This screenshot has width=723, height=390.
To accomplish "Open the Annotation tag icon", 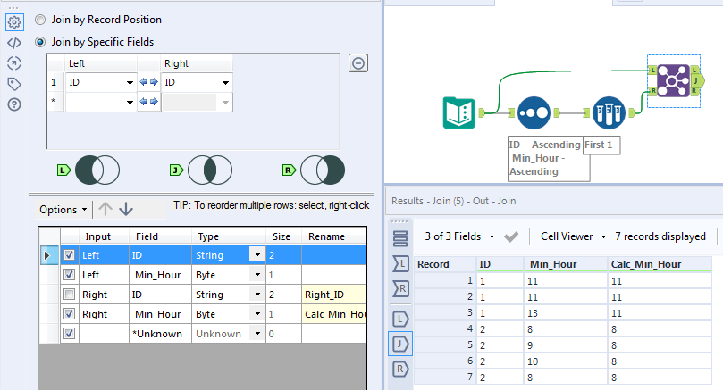I will 14,84.
